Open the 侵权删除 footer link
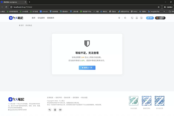 (x=76, y=97)
